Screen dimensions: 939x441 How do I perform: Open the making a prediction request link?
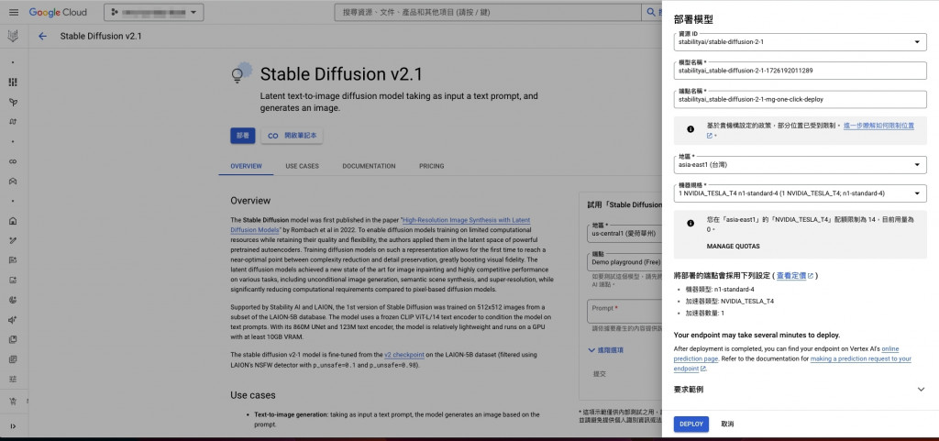pyautogui.click(x=860, y=359)
